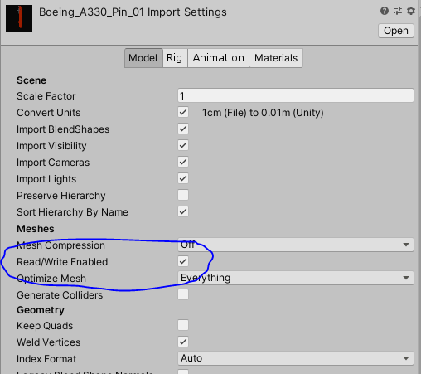The width and height of the screenshot is (421, 374).
Task: Click the Import Cameras label
Action: 53,163
